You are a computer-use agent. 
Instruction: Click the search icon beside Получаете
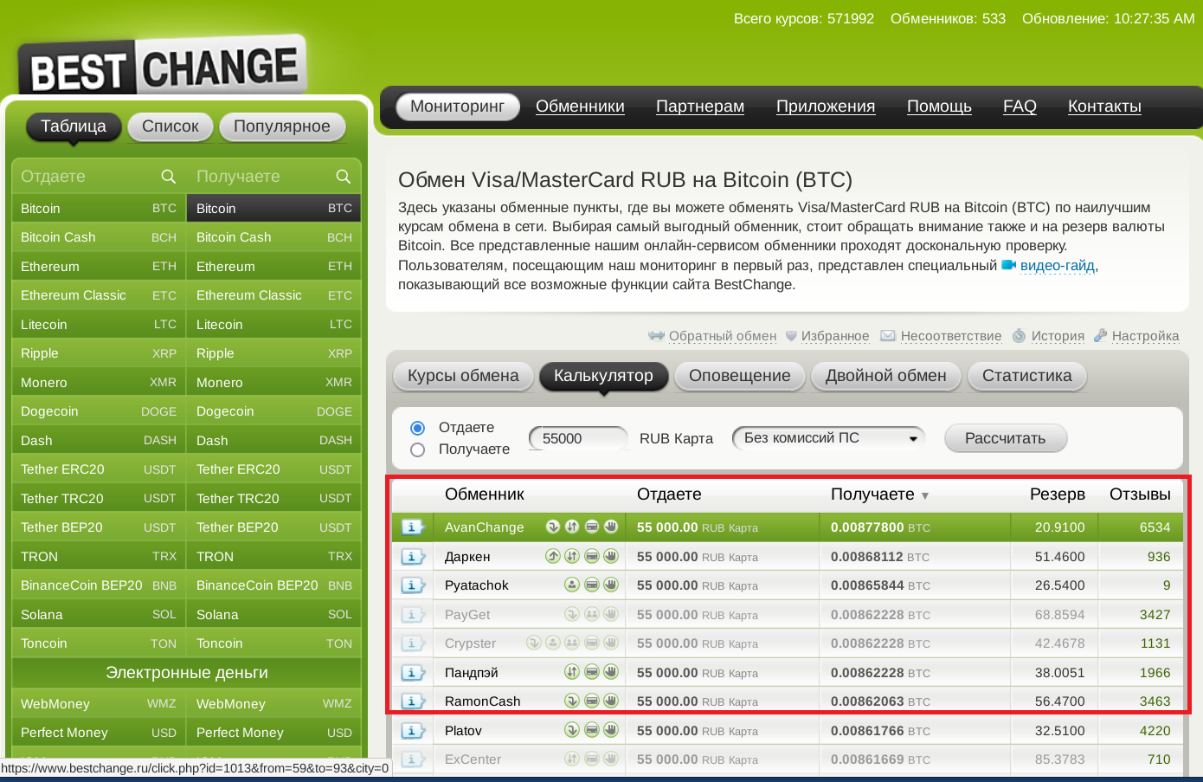(344, 177)
